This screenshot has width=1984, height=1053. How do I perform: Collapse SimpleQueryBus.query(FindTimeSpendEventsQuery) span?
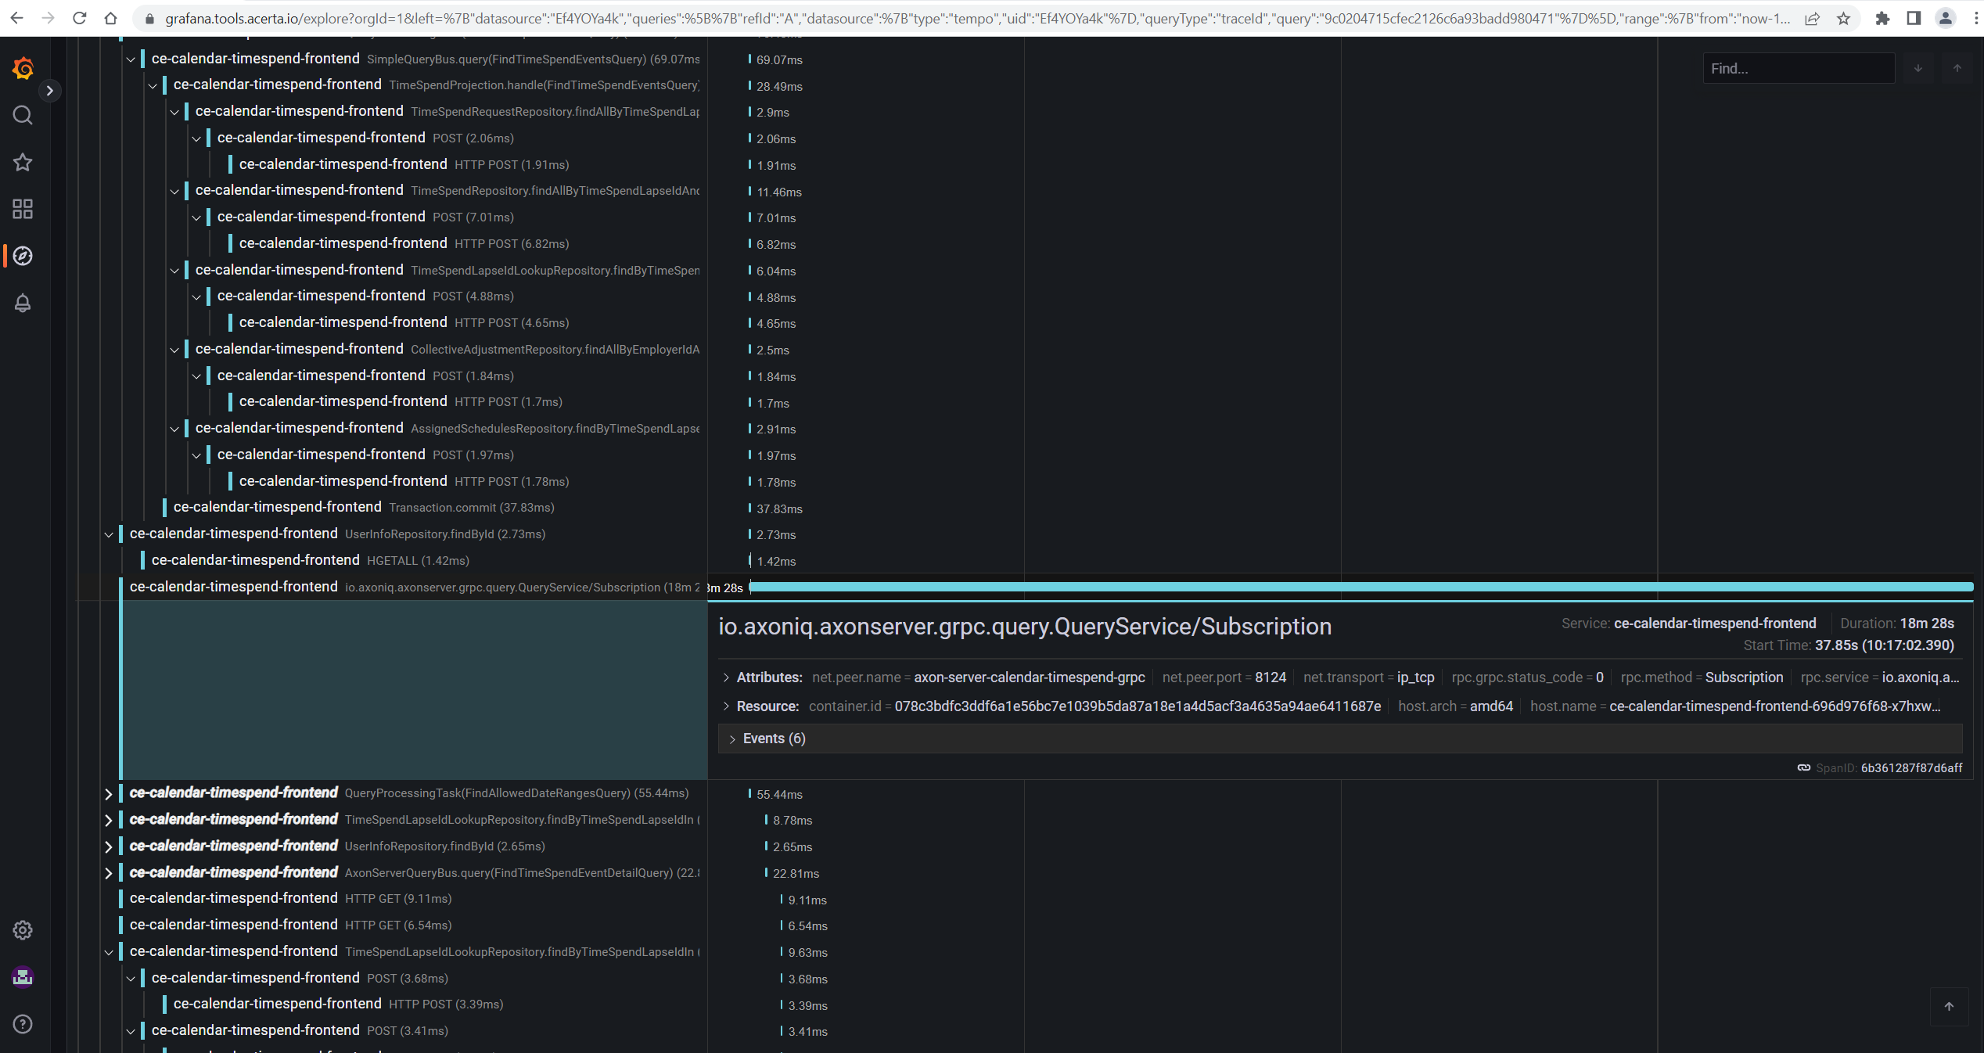(131, 59)
